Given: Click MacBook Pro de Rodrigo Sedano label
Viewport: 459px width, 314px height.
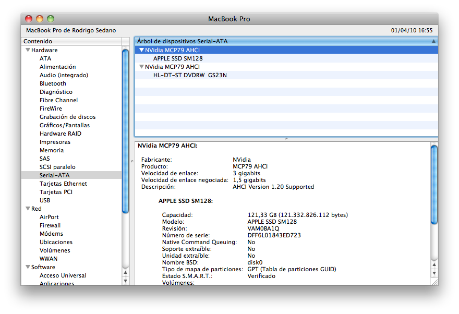Looking at the screenshot, I should [71, 30].
